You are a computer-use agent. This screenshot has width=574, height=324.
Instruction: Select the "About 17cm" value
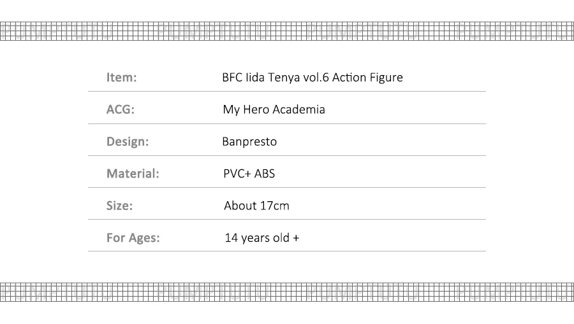click(x=256, y=206)
